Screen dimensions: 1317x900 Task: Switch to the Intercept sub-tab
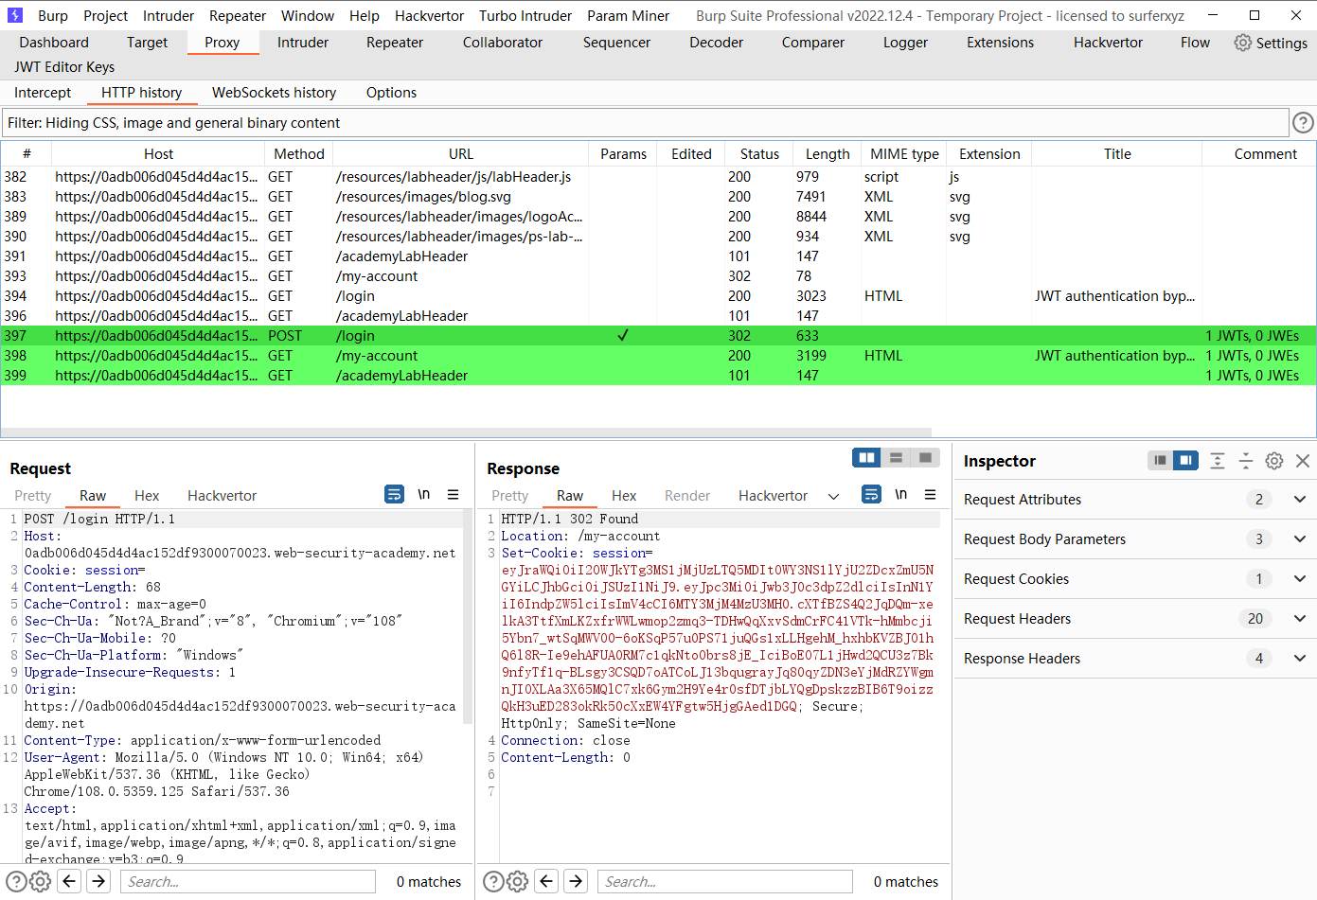(43, 93)
